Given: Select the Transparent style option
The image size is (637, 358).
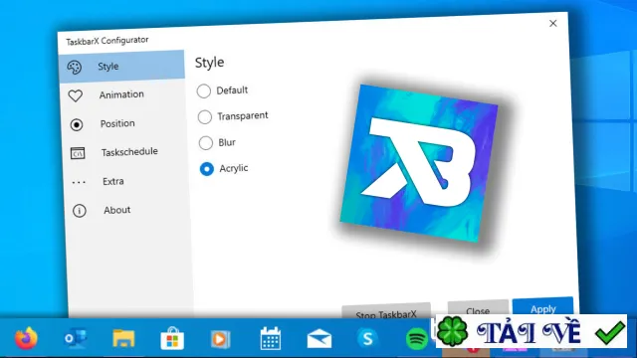Looking at the screenshot, I should tap(205, 117).
